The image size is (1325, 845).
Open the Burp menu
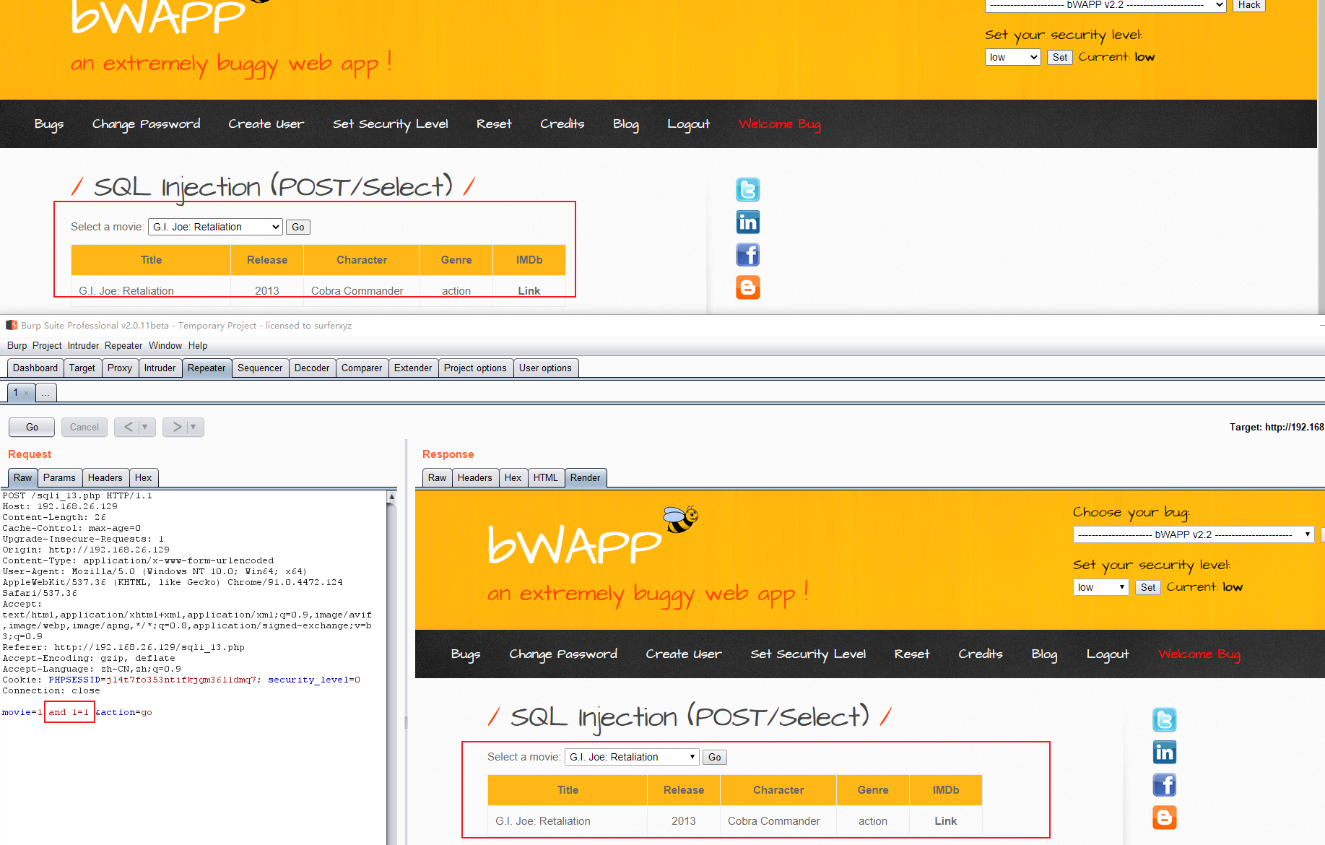tap(17, 345)
